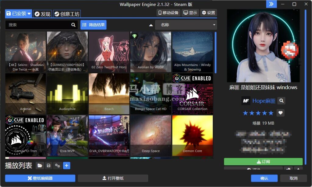This screenshot has width=312, height=187.
Task: Favorite the wallpaper with heart icon
Action: point(280,113)
